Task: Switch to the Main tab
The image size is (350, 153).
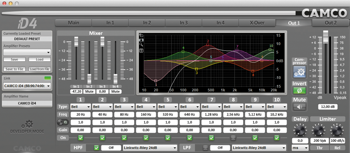Action: click(x=73, y=23)
